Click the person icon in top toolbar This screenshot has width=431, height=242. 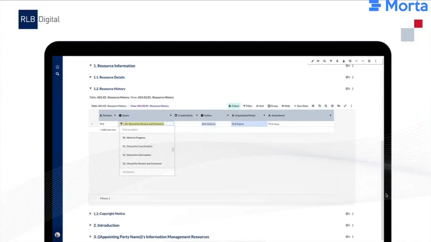tap(344, 61)
